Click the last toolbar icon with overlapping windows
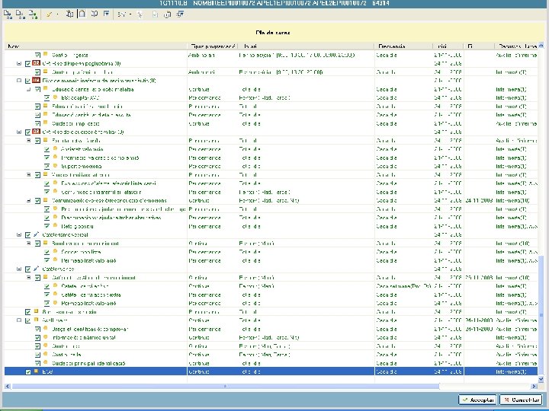The width and height of the screenshot is (549, 411). click(x=180, y=14)
